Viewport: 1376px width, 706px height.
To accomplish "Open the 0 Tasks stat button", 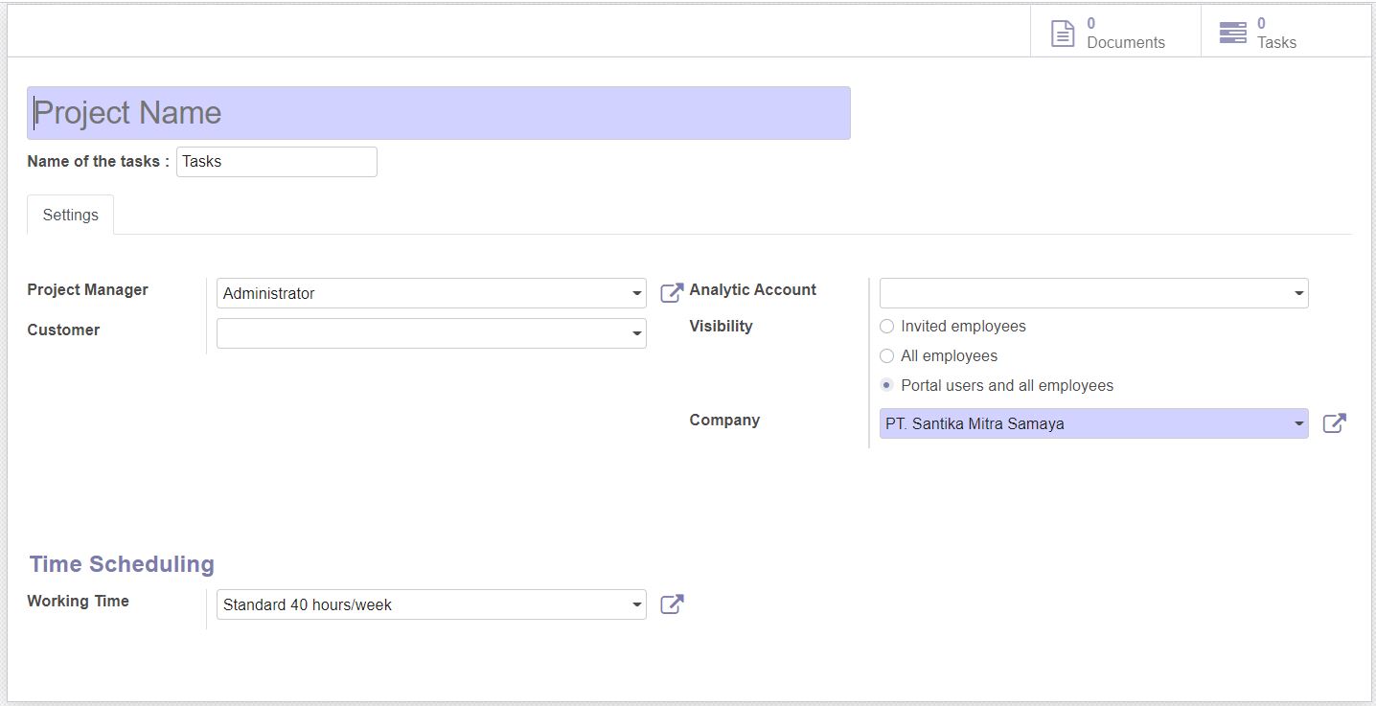I will pyautogui.click(x=1286, y=33).
